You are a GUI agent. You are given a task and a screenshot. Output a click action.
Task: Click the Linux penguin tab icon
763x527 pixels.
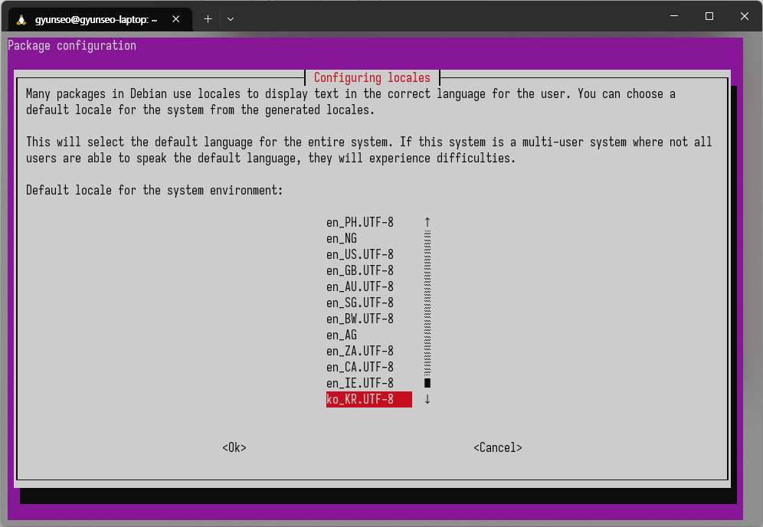click(21, 19)
